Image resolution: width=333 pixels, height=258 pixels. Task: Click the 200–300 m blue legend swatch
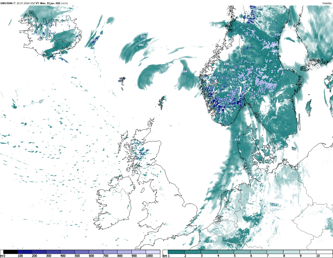pyautogui.click(x=39, y=252)
